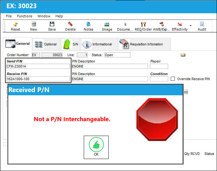
Task: Click 'Not a P/N Interchangeable.' message
Action: click(72, 119)
